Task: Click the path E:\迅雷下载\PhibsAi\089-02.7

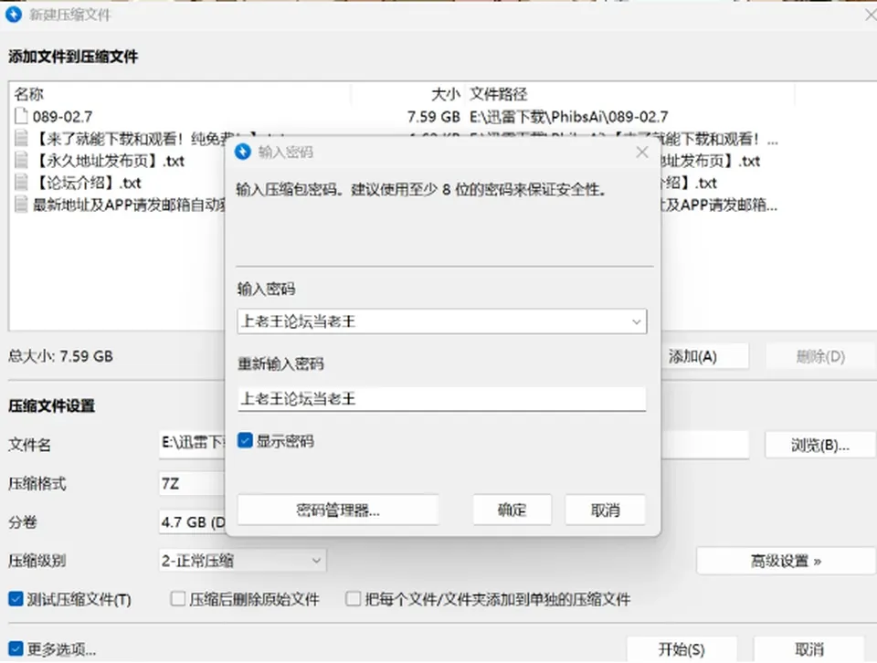Action: tap(569, 117)
